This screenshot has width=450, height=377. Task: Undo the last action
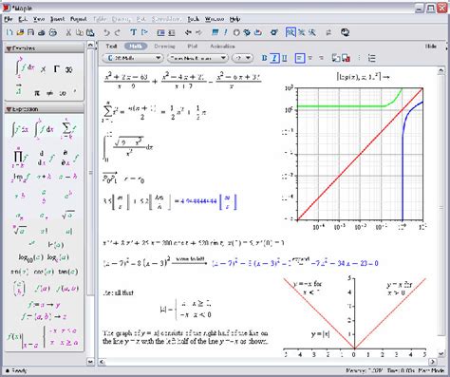[x=106, y=32]
